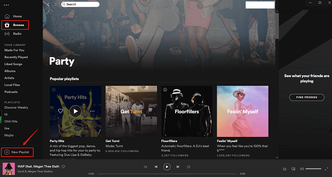This screenshot has height=177, width=332.
Task: Open Feelin' Myself playlist cover
Action: click(x=243, y=111)
